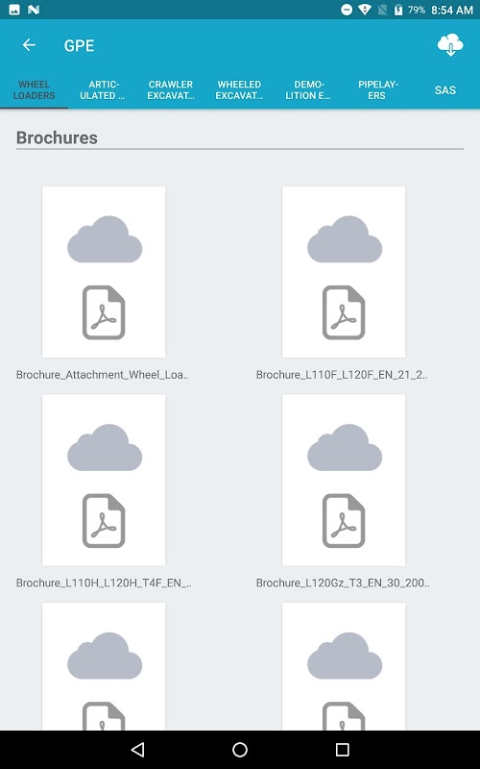The height and width of the screenshot is (769, 480).
Task: Tap the cloud download icon in header
Action: click(450, 45)
